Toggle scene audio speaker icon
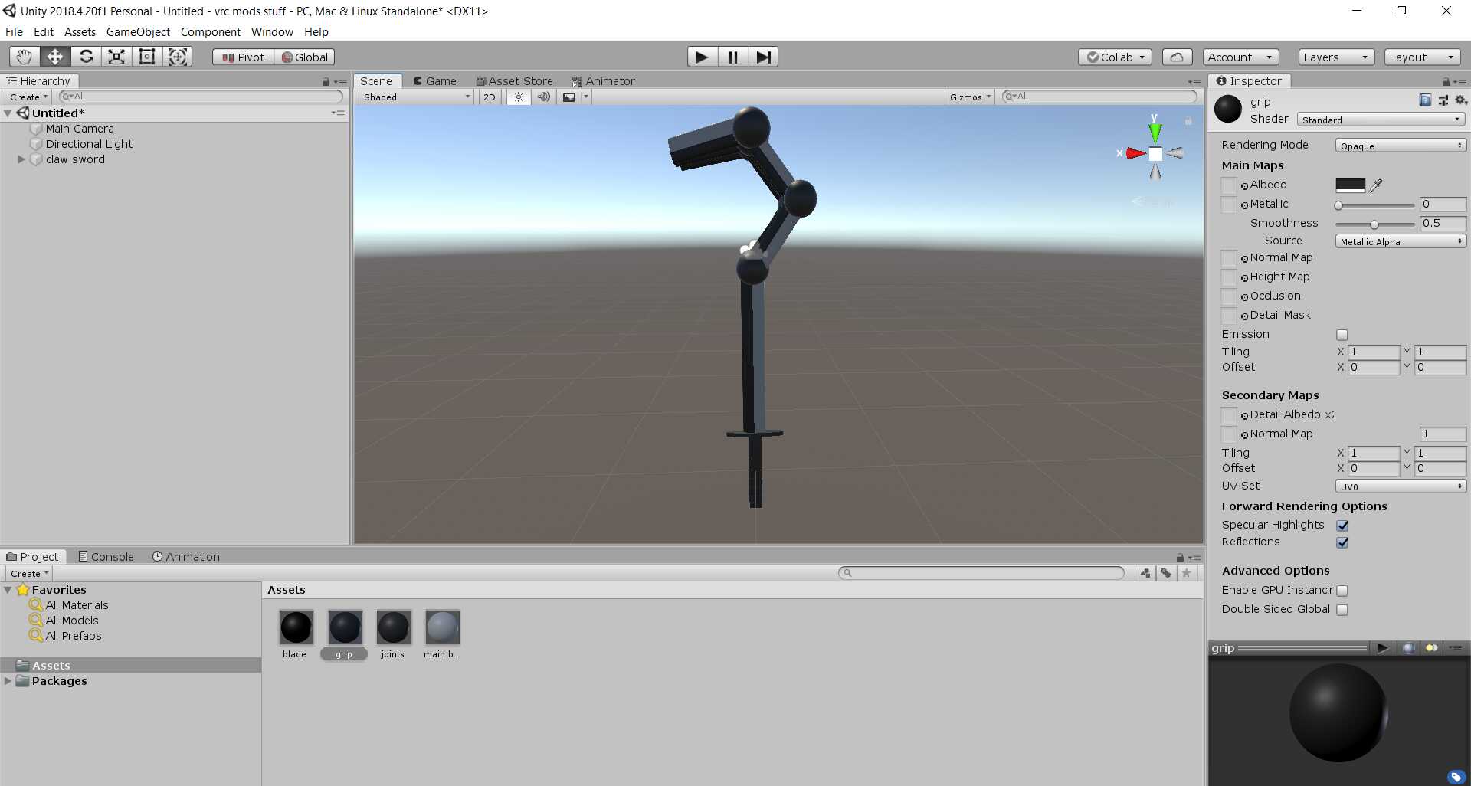This screenshot has height=786, width=1471. pyautogui.click(x=543, y=97)
